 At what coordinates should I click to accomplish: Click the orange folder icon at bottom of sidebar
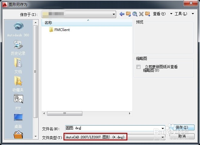[18, 135]
